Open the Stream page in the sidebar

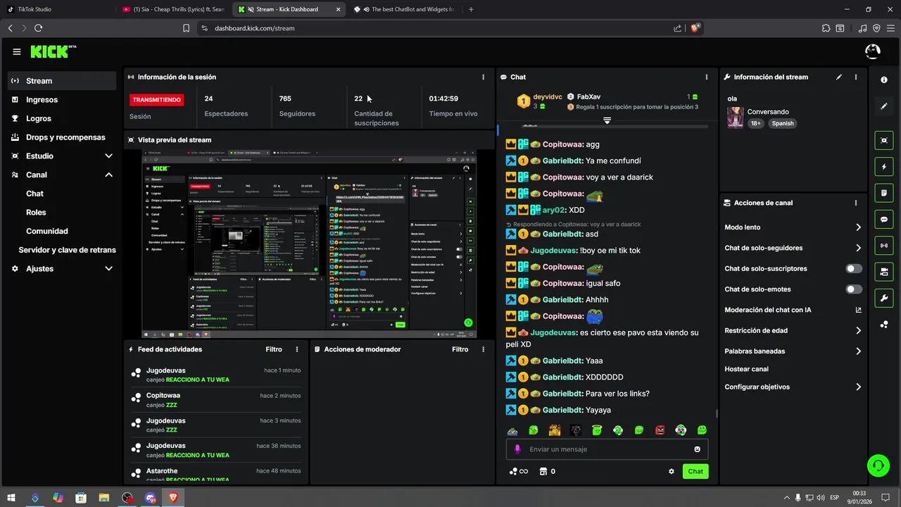62,81
